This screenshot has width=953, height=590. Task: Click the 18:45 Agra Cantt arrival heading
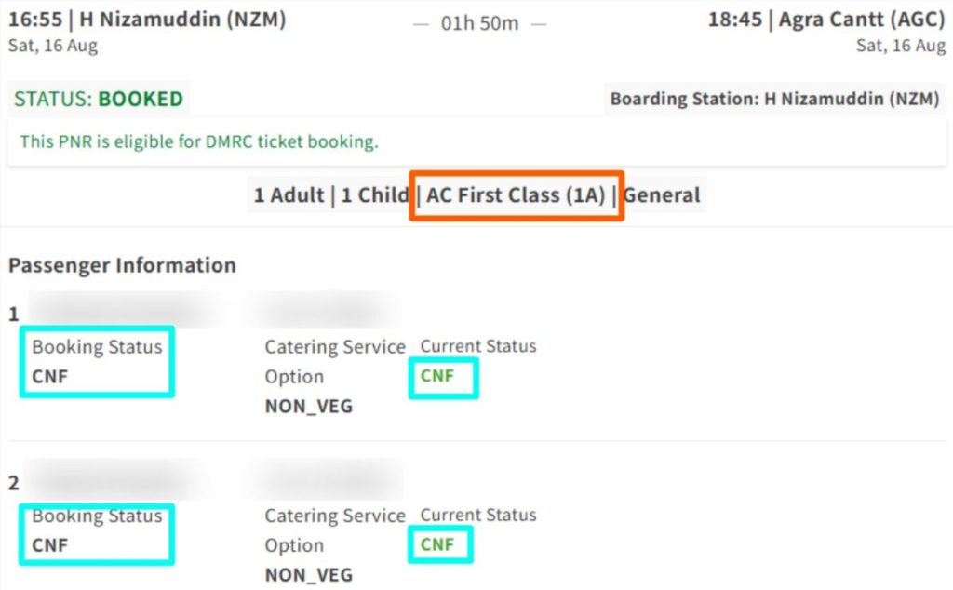826,20
